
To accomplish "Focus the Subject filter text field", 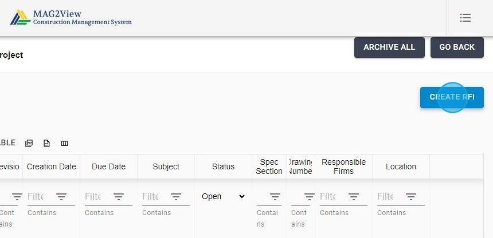I will [151, 196].
